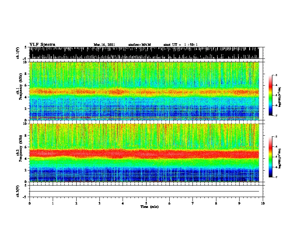Screen dimensions: 296x228
Task: Click the "VLF Spectra" plot title
Action: pos(42,45)
